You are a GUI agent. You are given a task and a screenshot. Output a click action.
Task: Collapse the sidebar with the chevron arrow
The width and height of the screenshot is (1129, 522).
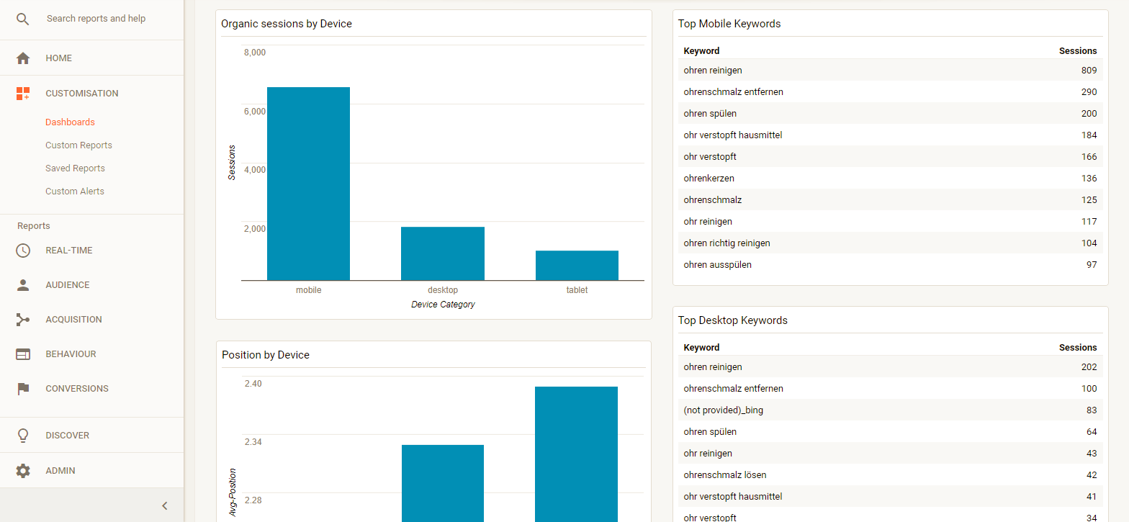coord(164,505)
